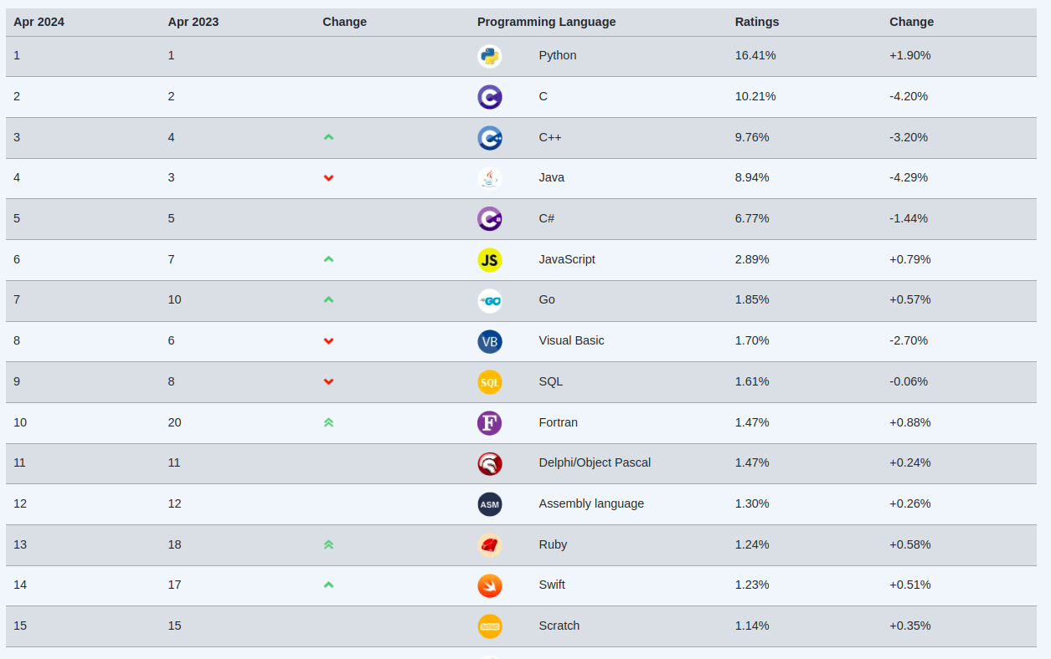Click the Delphi/Object Pascal language name
Image resolution: width=1051 pixels, height=659 pixels.
tap(595, 462)
